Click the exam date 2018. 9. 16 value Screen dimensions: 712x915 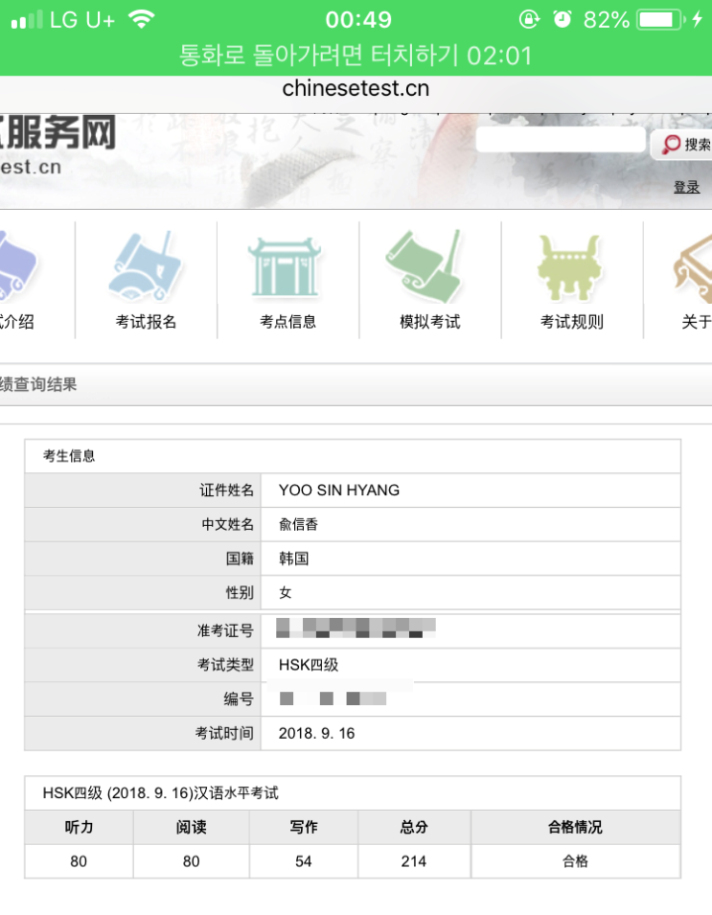click(316, 734)
